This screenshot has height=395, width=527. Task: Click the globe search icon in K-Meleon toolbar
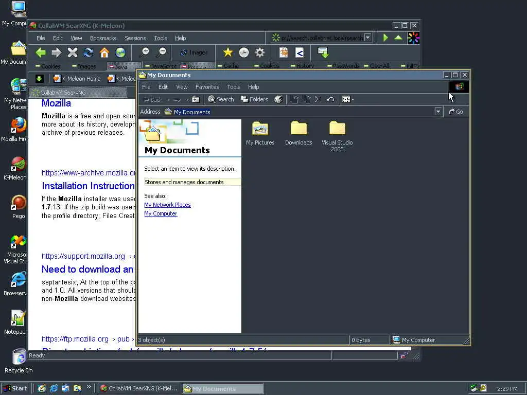(120, 52)
